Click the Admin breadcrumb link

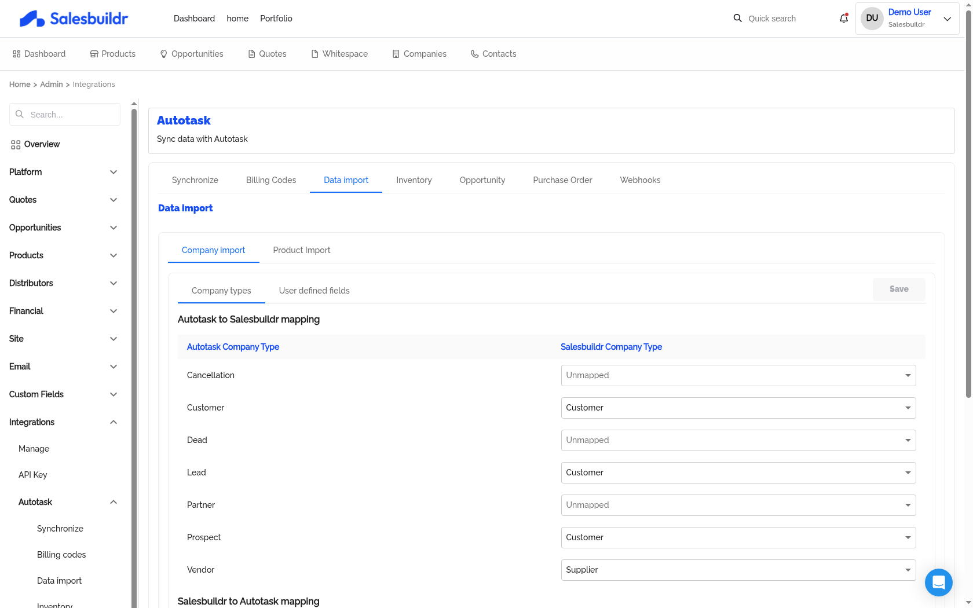pyautogui.click(x=52, y=85)
